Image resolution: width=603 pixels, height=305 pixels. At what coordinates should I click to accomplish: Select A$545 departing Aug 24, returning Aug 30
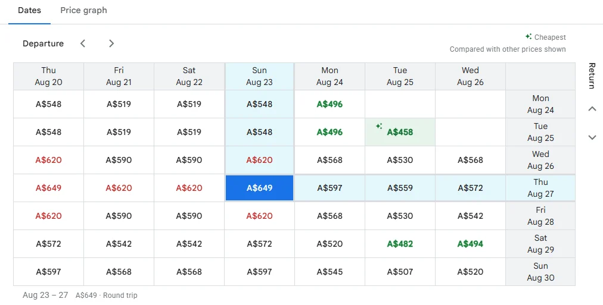tap(330, 272)
